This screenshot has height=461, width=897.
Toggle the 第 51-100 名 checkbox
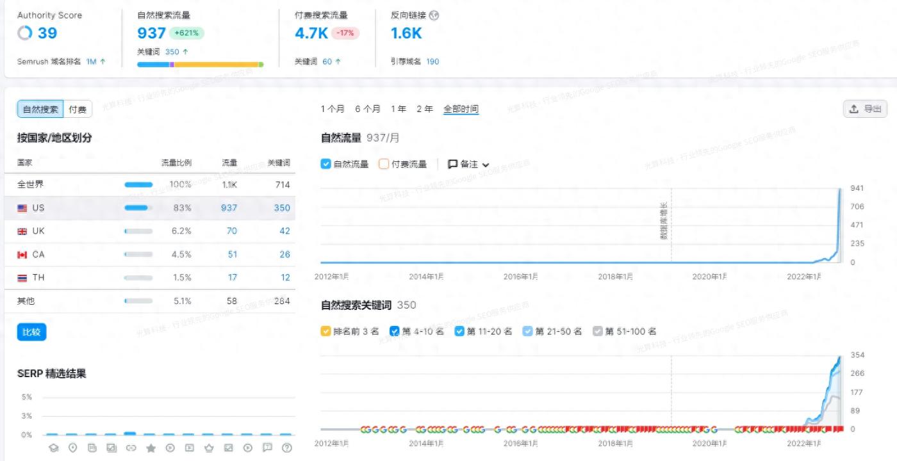[598, 331]
